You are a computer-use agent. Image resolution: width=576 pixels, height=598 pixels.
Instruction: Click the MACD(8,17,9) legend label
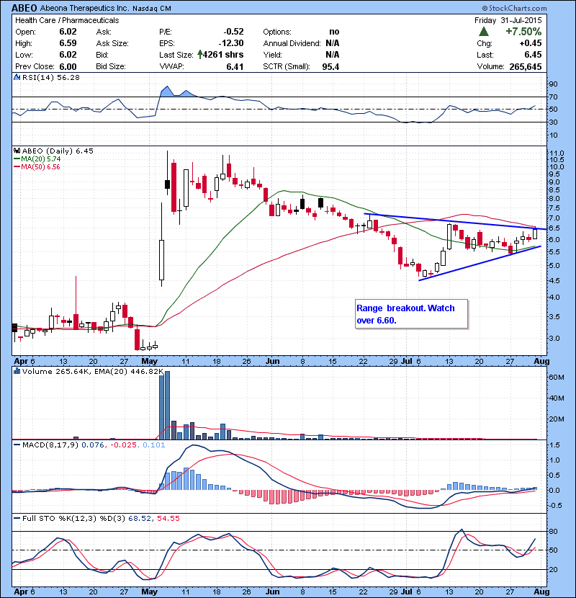click(x=50, y=445)
